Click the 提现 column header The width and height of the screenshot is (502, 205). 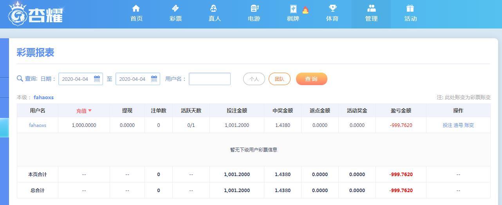[x=127, y=111]
